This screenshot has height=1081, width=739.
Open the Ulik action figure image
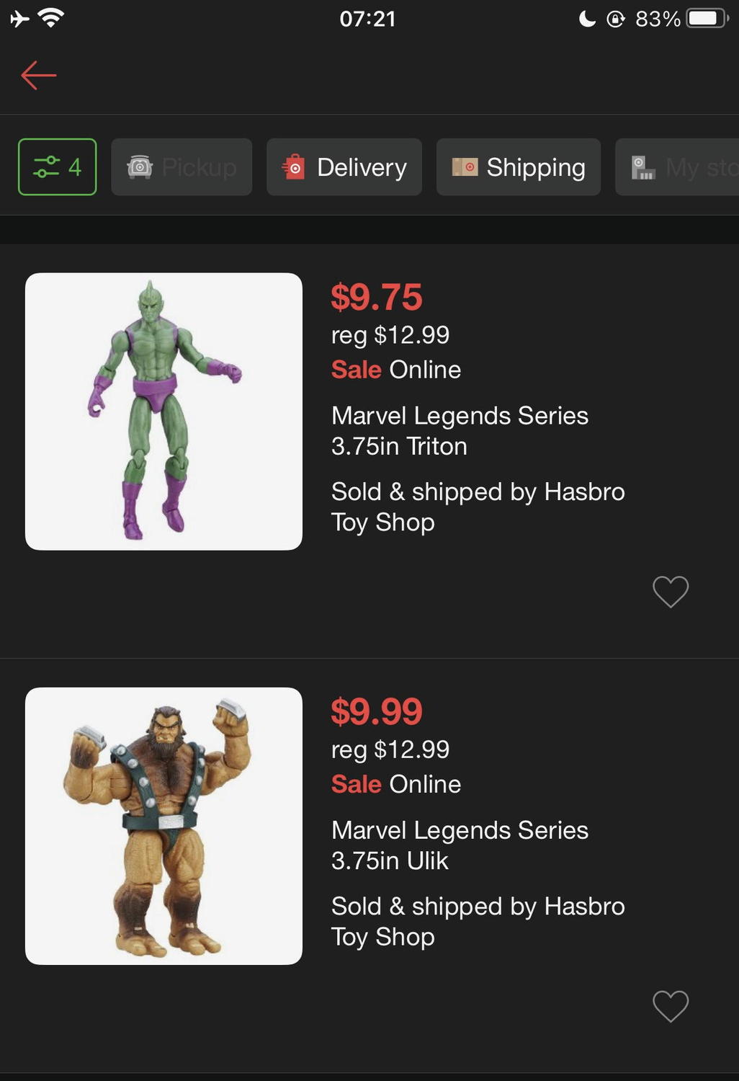coord(164,826)
